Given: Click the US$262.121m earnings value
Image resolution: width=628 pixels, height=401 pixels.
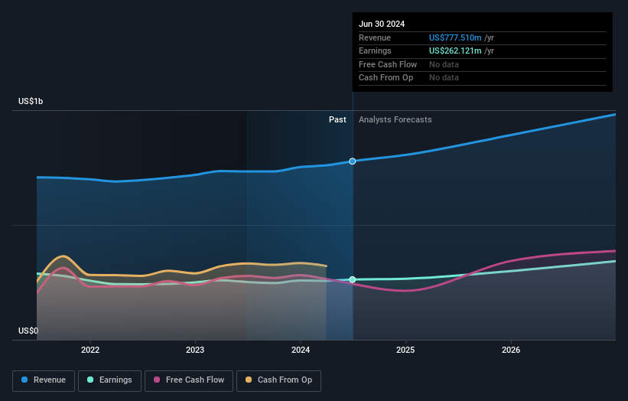Looking at the screenshot, I should (455, 51).
